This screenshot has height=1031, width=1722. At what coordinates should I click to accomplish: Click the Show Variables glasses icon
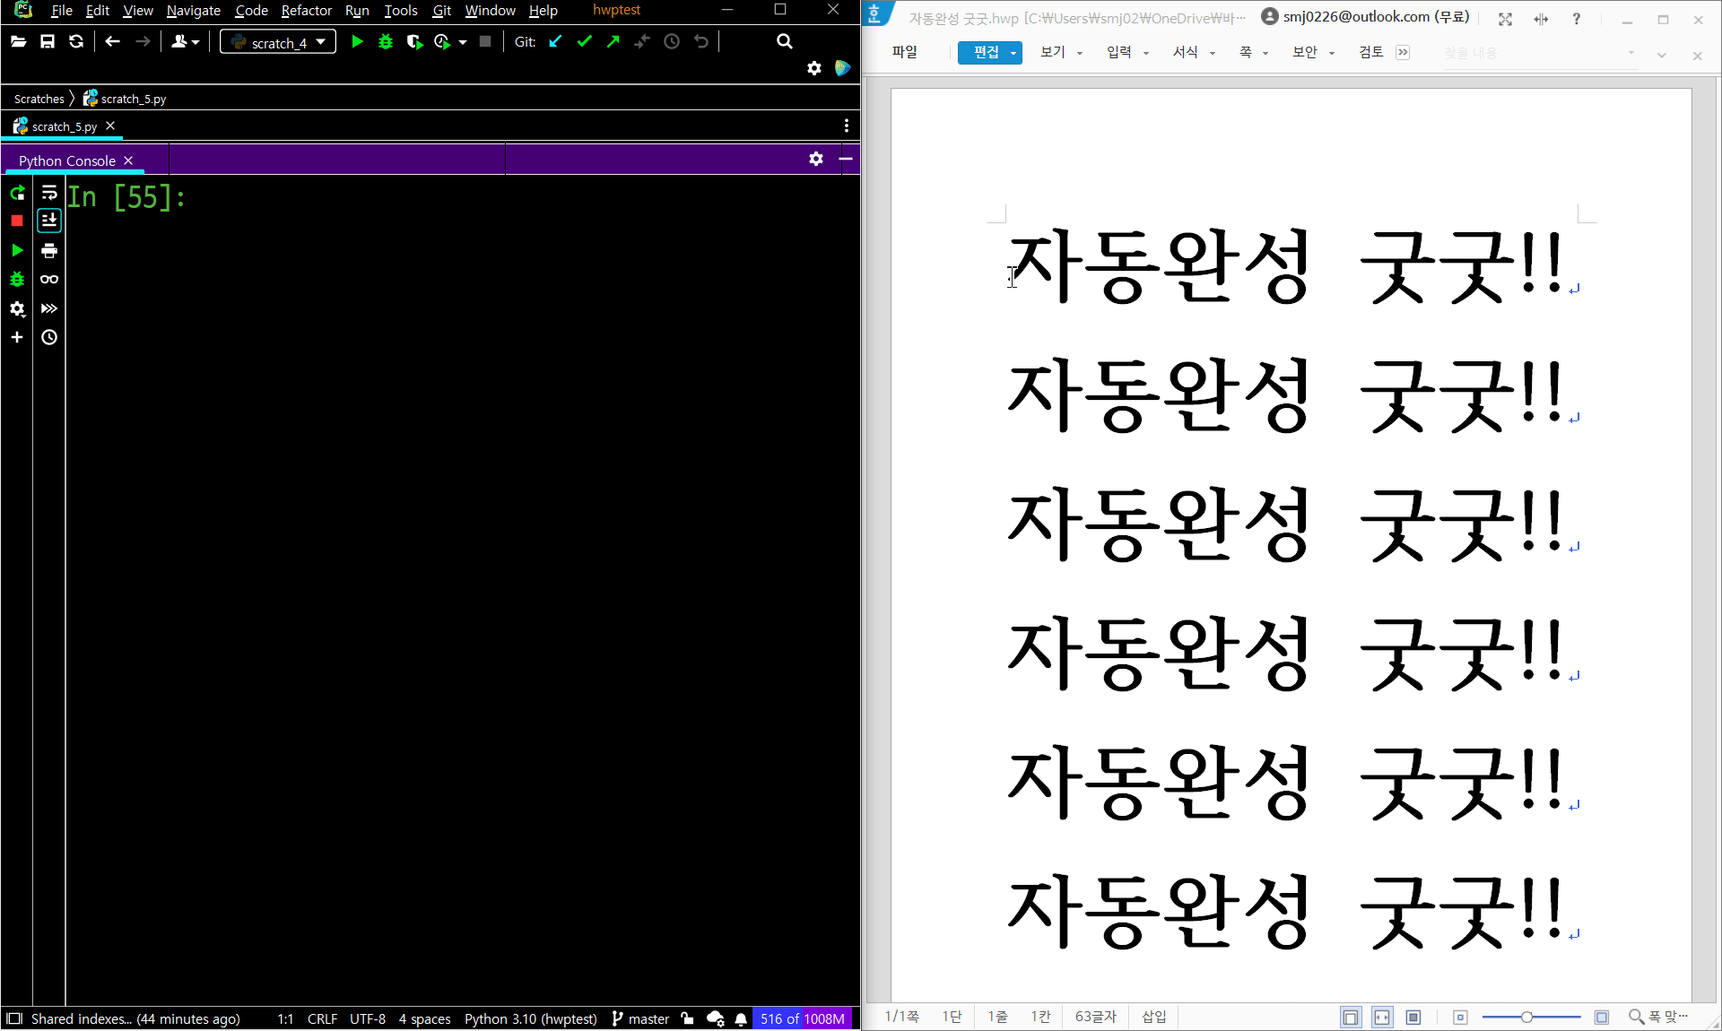[49, 280]
